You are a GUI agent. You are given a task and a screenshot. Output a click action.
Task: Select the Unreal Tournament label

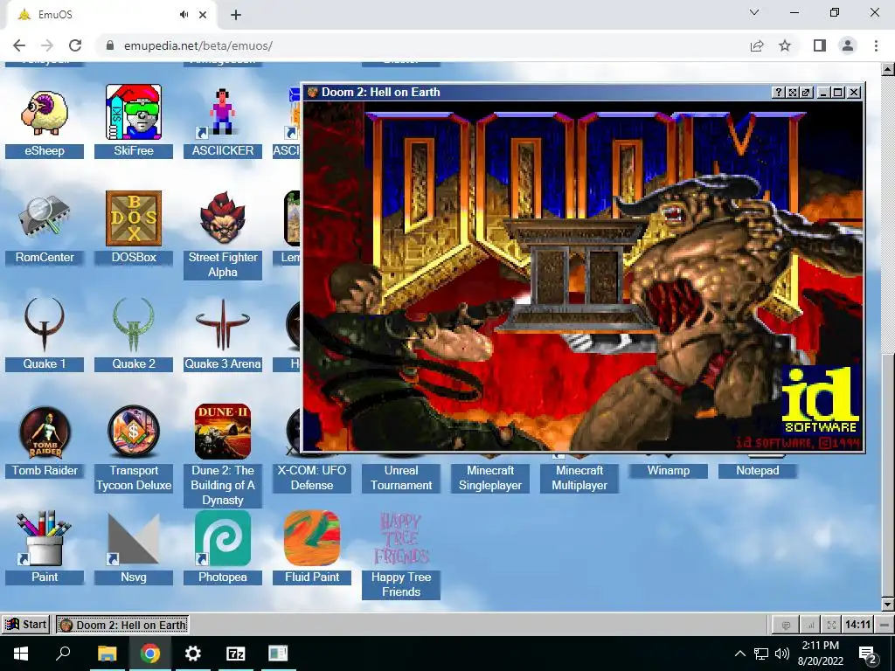[400, 478]
